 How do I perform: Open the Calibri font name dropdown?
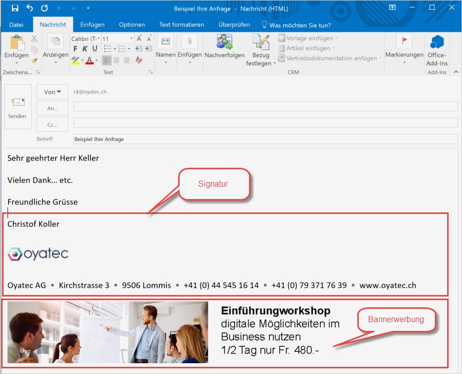[x=99, y=38]
